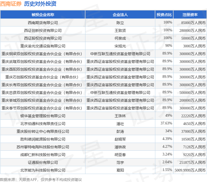Select 西南期货有限公司 cell
Screen dimensions: 207x182
click(43, 23)
